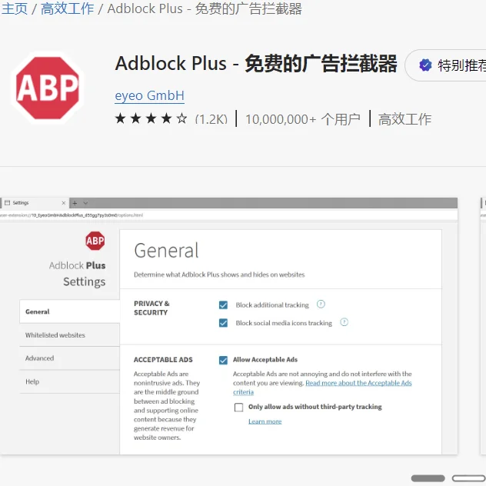Click the star rating icons

click(x=151, y=118)
